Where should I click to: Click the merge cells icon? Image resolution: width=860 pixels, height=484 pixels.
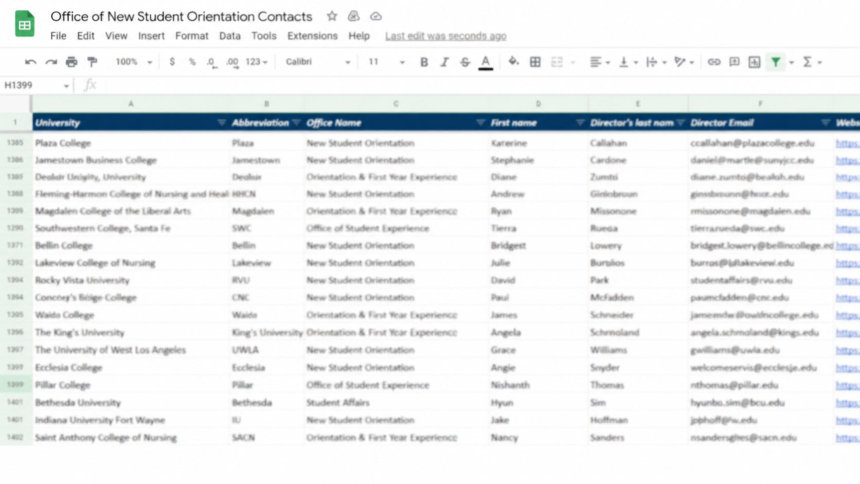coord(557,62)
